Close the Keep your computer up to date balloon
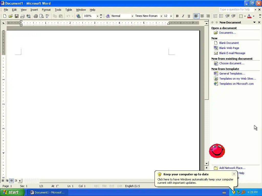The height and width of the screenshot is (196, 262). coord(234,174)
